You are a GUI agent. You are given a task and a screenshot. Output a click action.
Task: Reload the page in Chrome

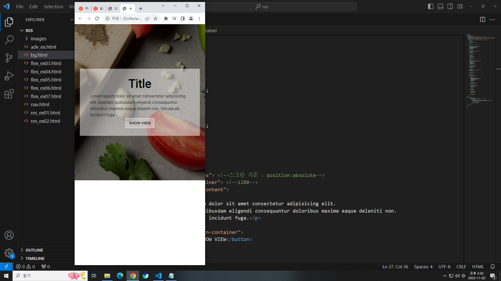click(97, 18)
